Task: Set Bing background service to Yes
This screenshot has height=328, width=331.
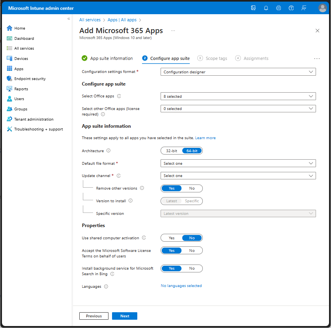Action: click(x=172, y=268)
